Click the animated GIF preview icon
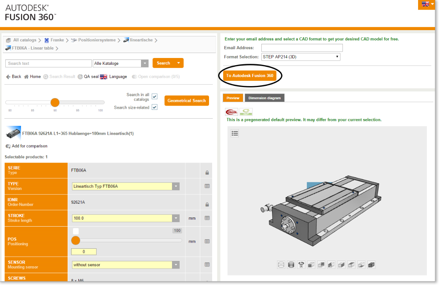Image resolution: width=441 pixels, height=288 pixels. coord(246,112)
